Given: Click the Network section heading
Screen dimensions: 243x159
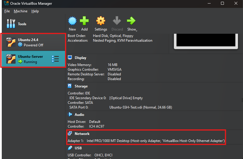Looking at the screenshot, I should (x=82, y=134).
